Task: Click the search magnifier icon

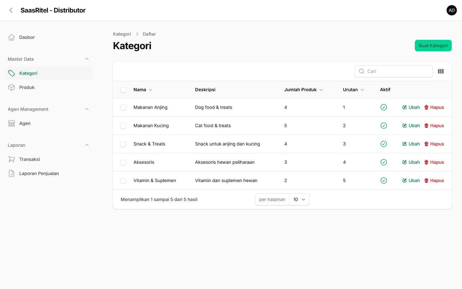Action: 362,71
